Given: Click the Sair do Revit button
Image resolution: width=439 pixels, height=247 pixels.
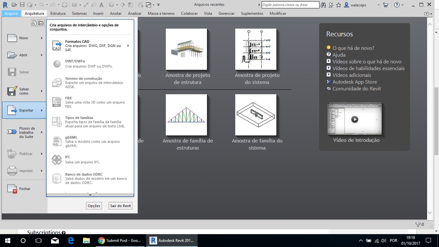Looking at the screenshot, I should [121, 206].
